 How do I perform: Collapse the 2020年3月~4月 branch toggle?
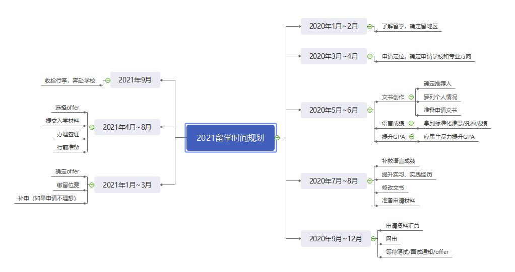(370, 56)
